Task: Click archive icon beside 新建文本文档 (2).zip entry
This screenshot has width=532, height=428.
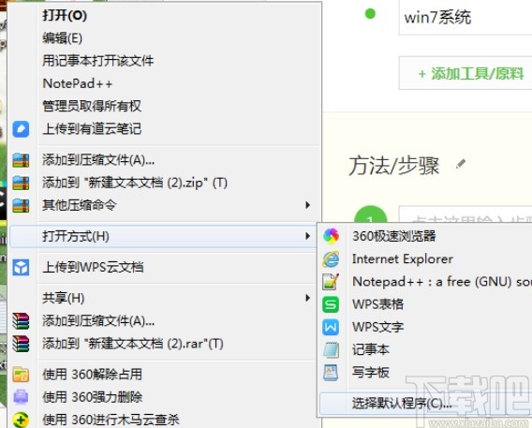Action: [x=21, y=183]
